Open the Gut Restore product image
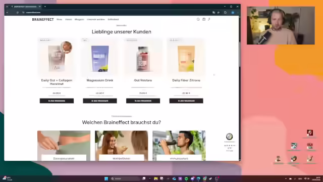 pyautogui.click(x=143, y=57)
